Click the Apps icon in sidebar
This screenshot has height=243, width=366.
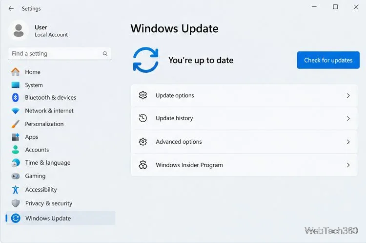[x=16, y=137]
